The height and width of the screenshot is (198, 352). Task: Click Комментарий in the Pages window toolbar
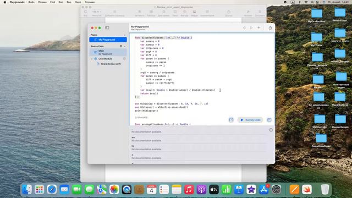[207, 13]
